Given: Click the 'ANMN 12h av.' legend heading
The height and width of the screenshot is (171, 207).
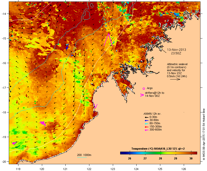Looking at the screenshot, I should tap(152, 114).
